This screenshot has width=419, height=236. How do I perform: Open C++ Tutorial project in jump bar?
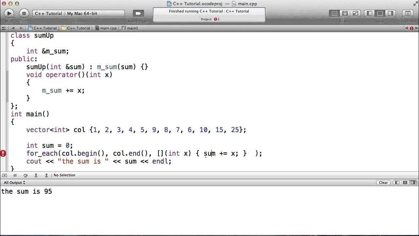pyautogui.click(x=43, y=28)
